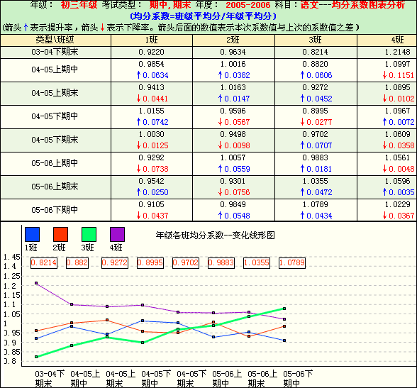Click the red 2班 legend color swatch
The height and width of the screenshot is (388, 417).
pyautogui.click(x=61, y=234)
